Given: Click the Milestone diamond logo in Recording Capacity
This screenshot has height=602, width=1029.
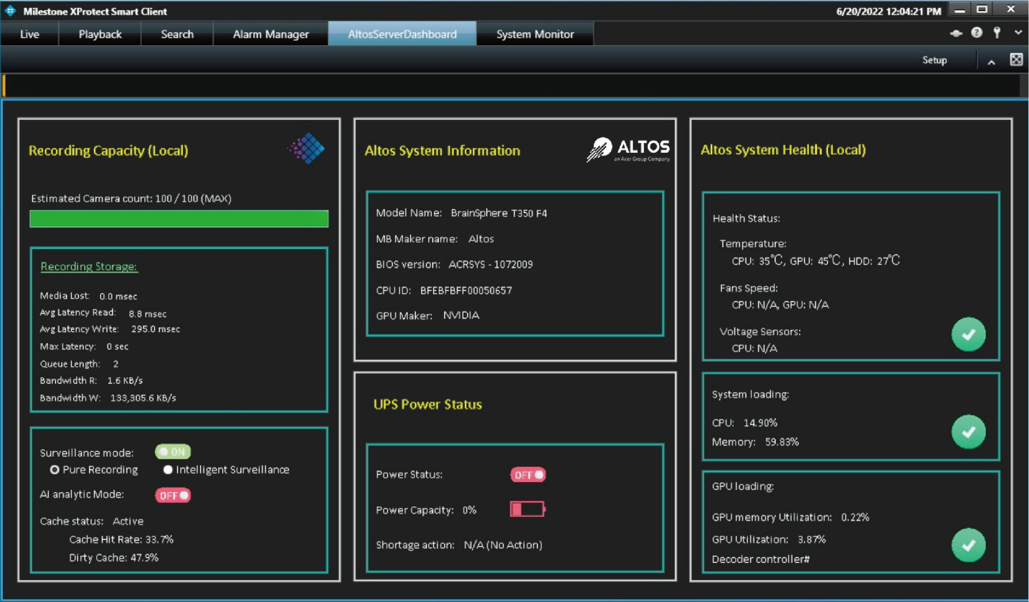Looking at the screenshot, I should click(306, 148).
